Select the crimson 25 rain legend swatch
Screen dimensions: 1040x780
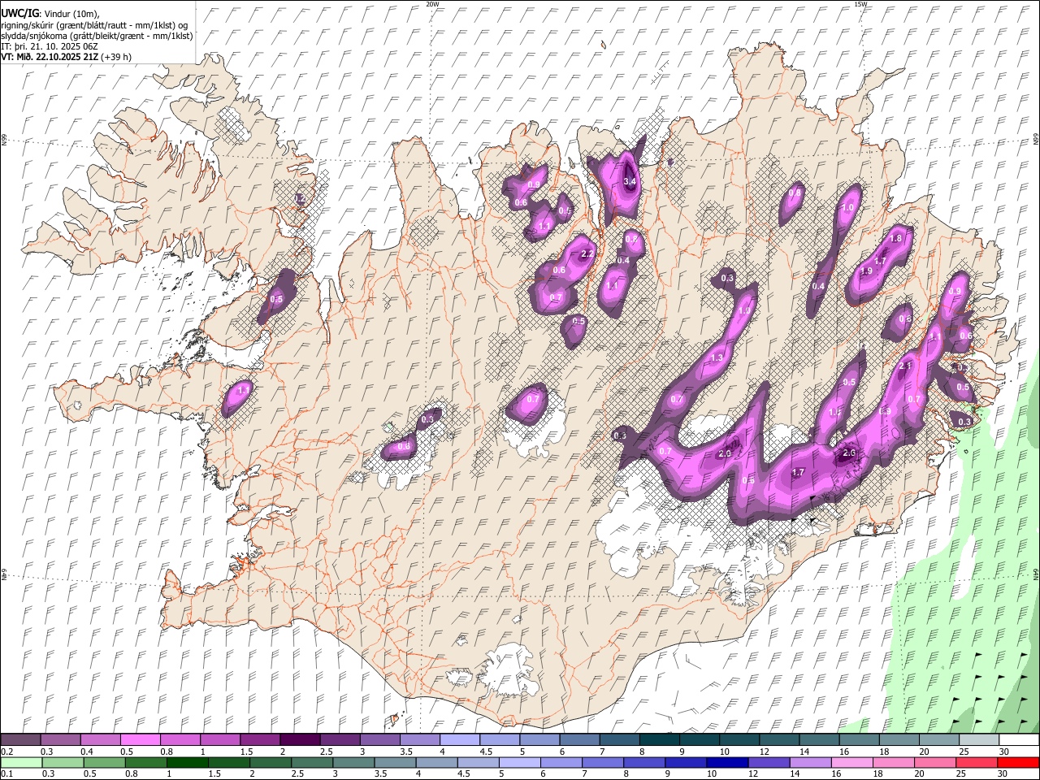(977, 763)
